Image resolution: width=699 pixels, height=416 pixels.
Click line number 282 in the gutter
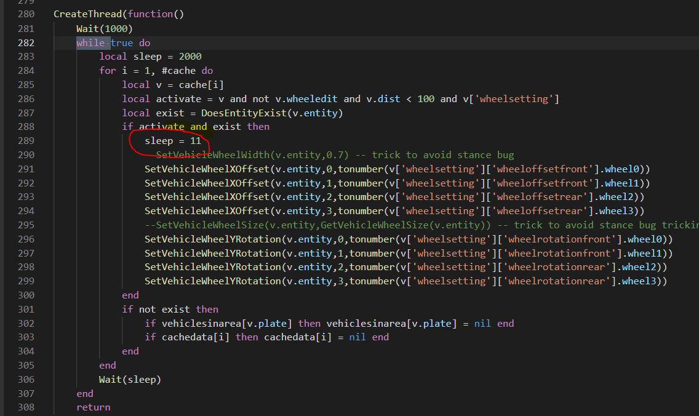(26, 43)
